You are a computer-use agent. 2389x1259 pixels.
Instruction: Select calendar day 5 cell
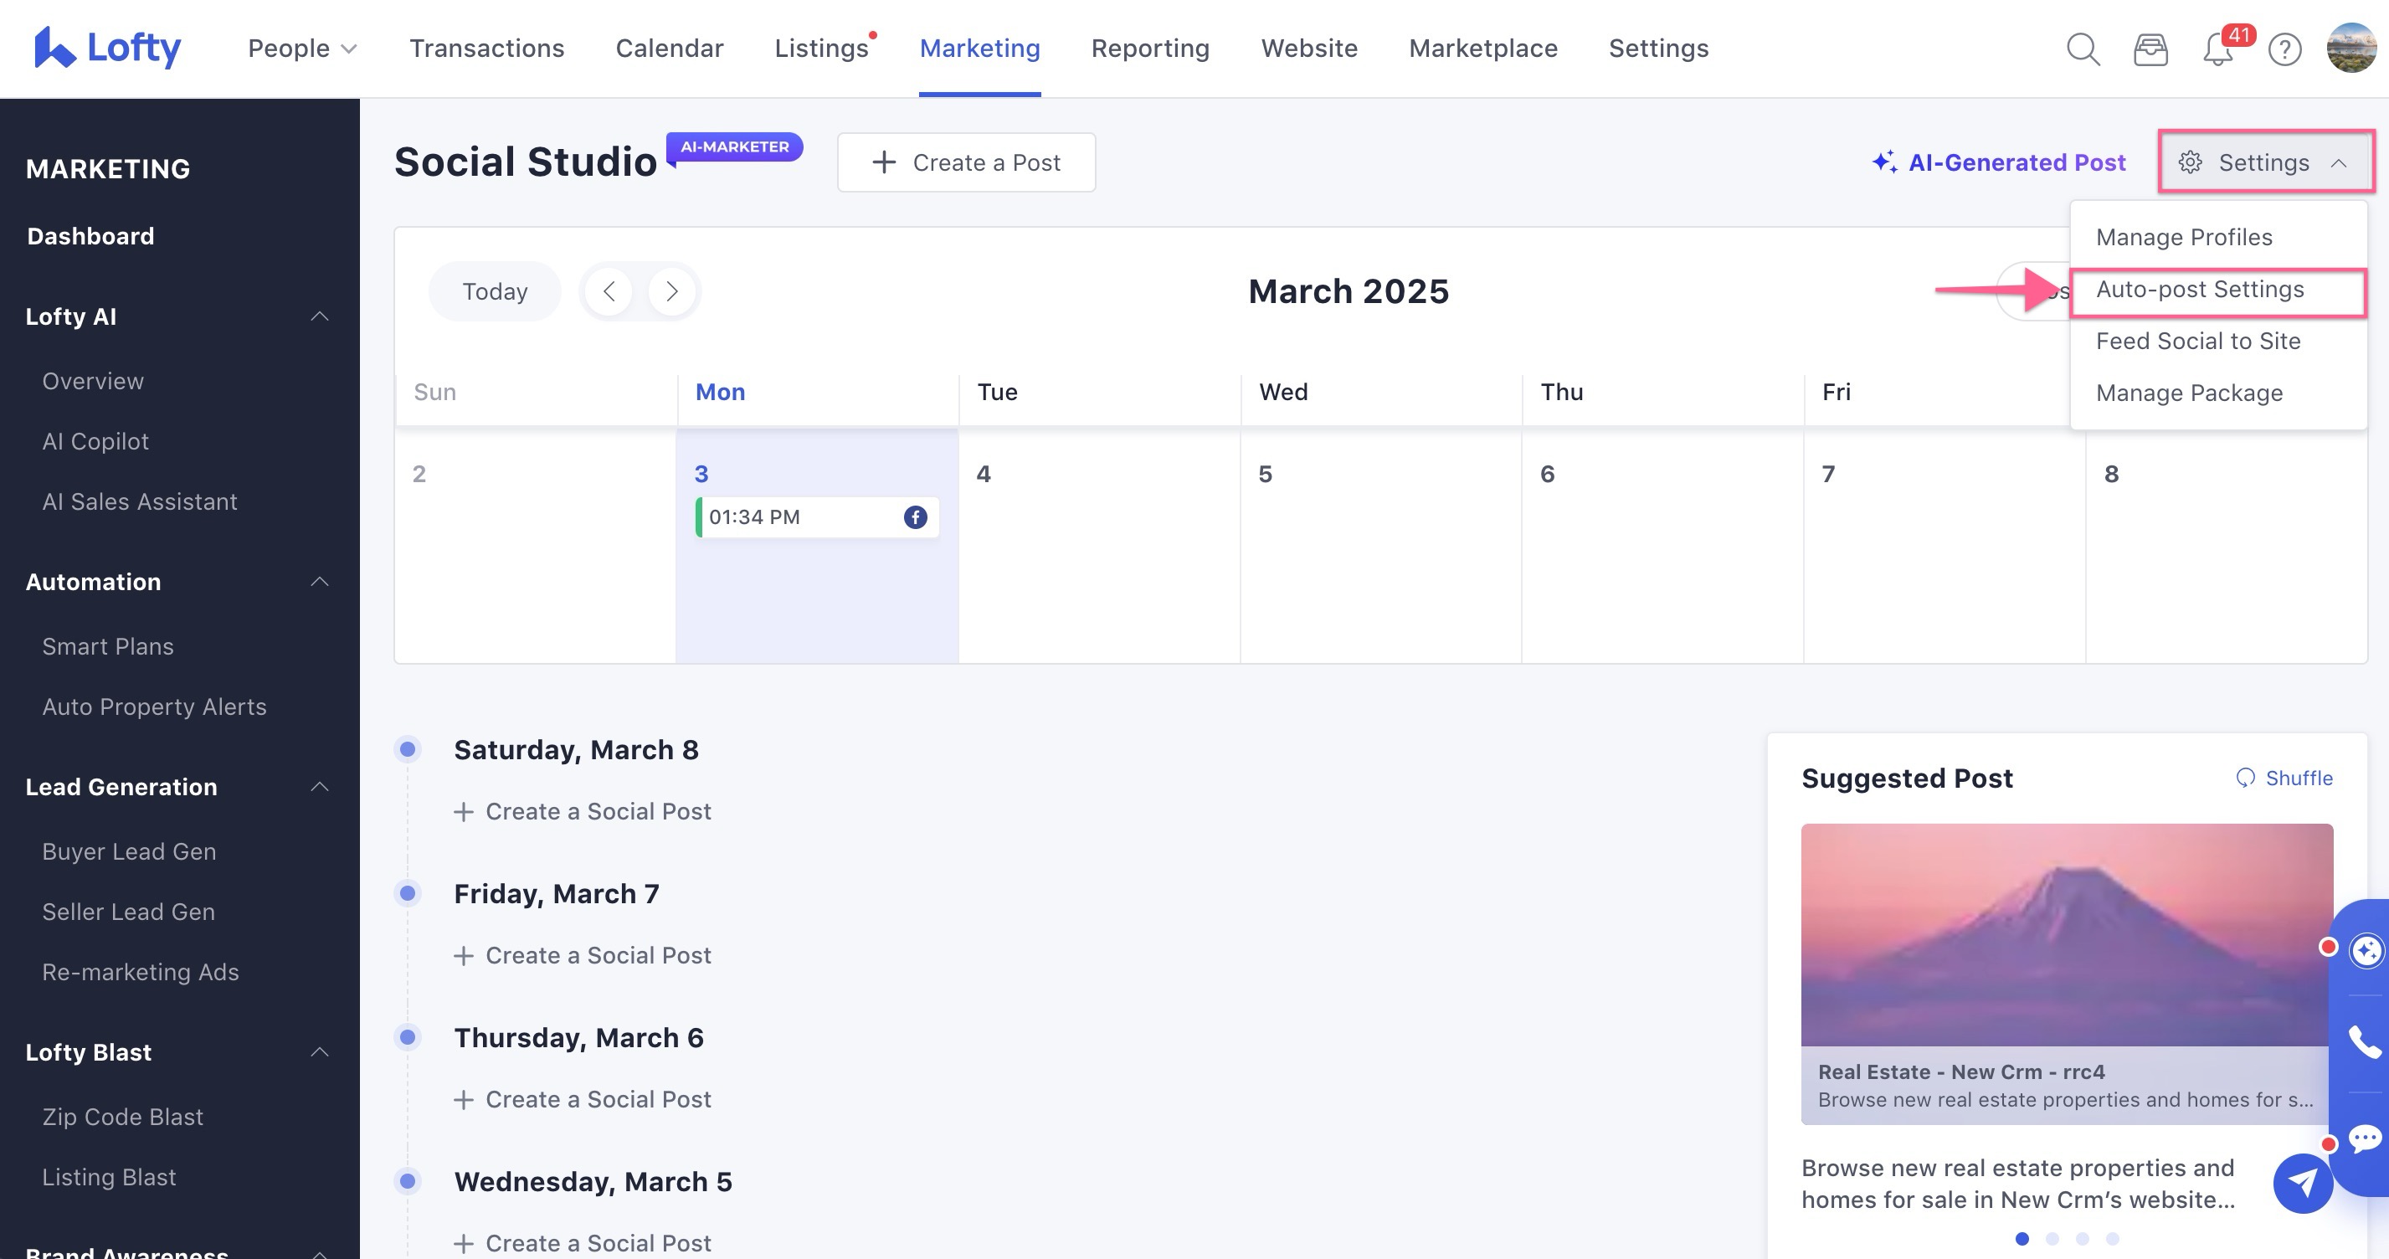[x=1380, y=546]
